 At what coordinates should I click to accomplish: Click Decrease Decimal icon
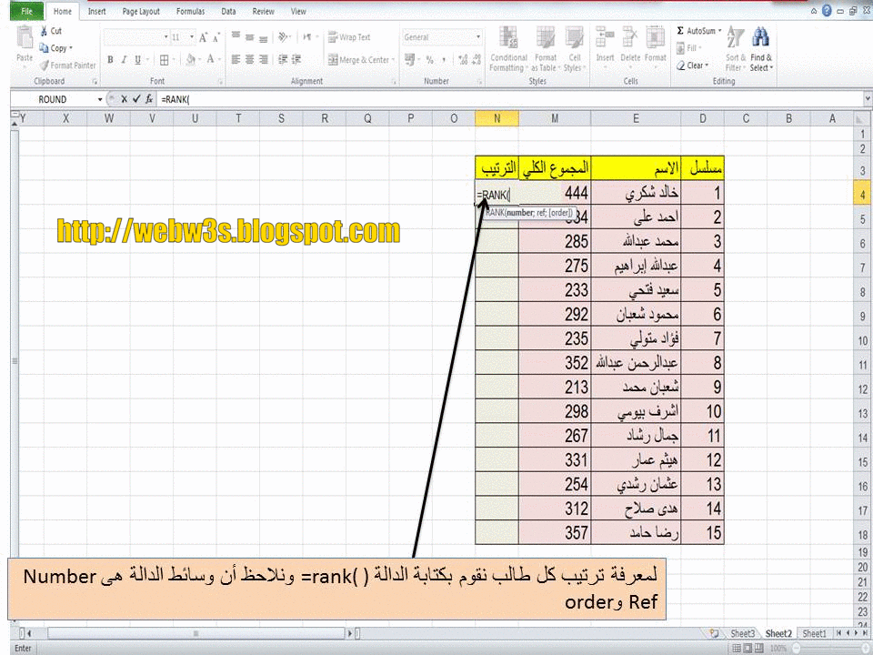(476, 60)
